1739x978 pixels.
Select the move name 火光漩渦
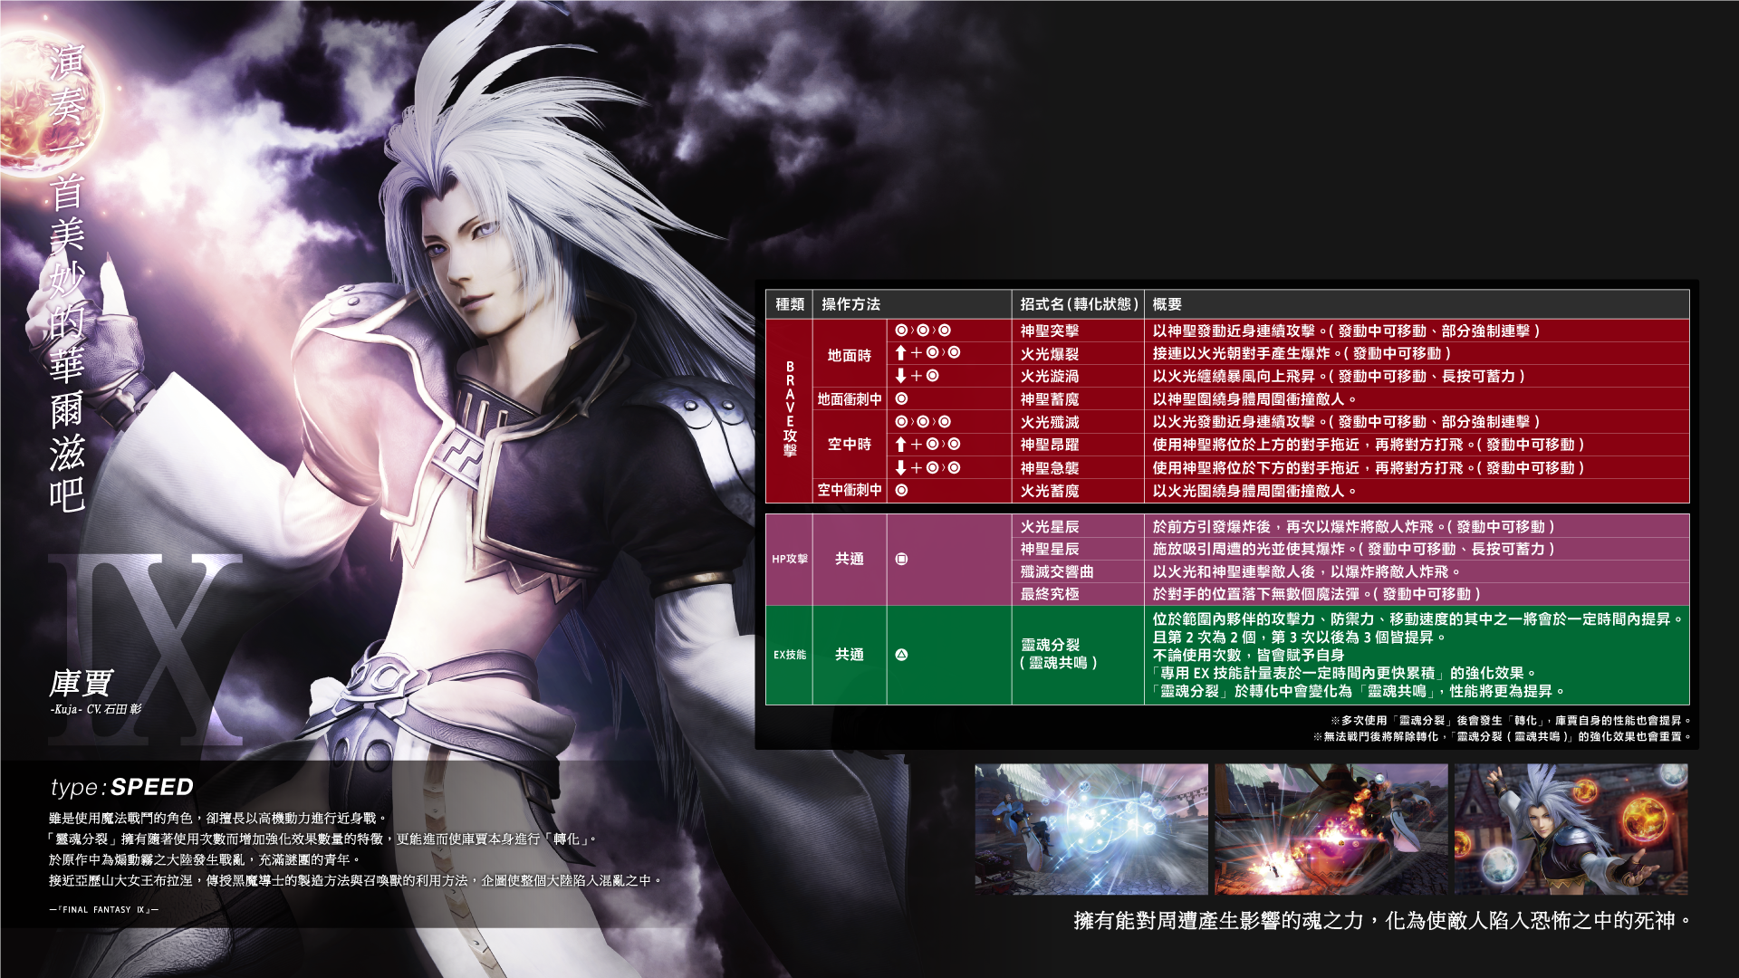[x=1050, y=376]
